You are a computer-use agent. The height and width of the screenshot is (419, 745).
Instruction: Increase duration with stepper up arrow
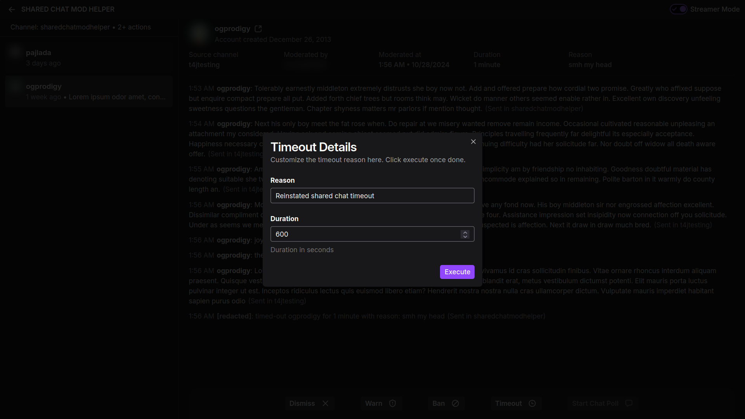click(465, 232)
